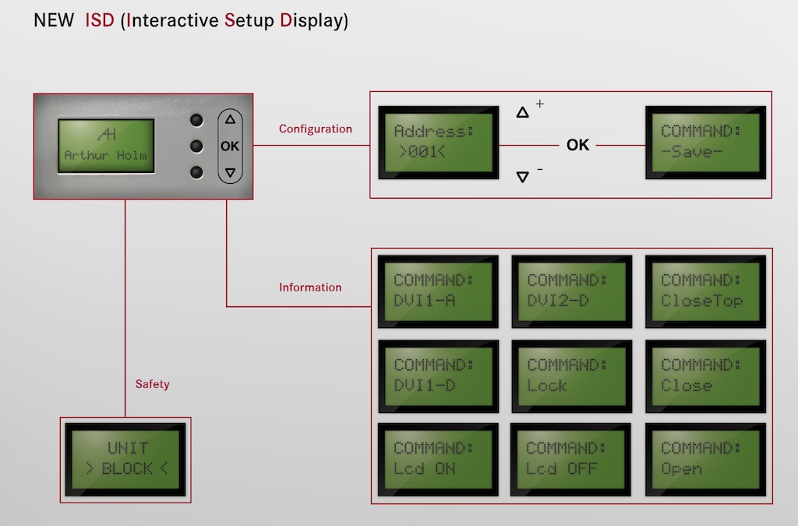Choose the COMMAND Lcd OFF display

[x=571, y=460]
